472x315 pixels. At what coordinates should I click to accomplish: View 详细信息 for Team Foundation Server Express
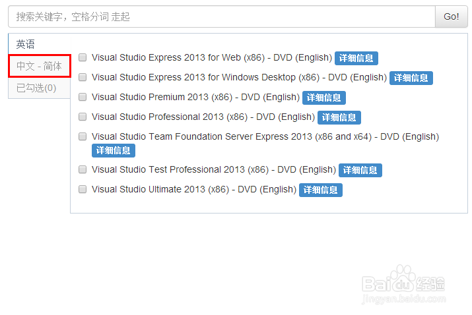(x=113, y=150)
